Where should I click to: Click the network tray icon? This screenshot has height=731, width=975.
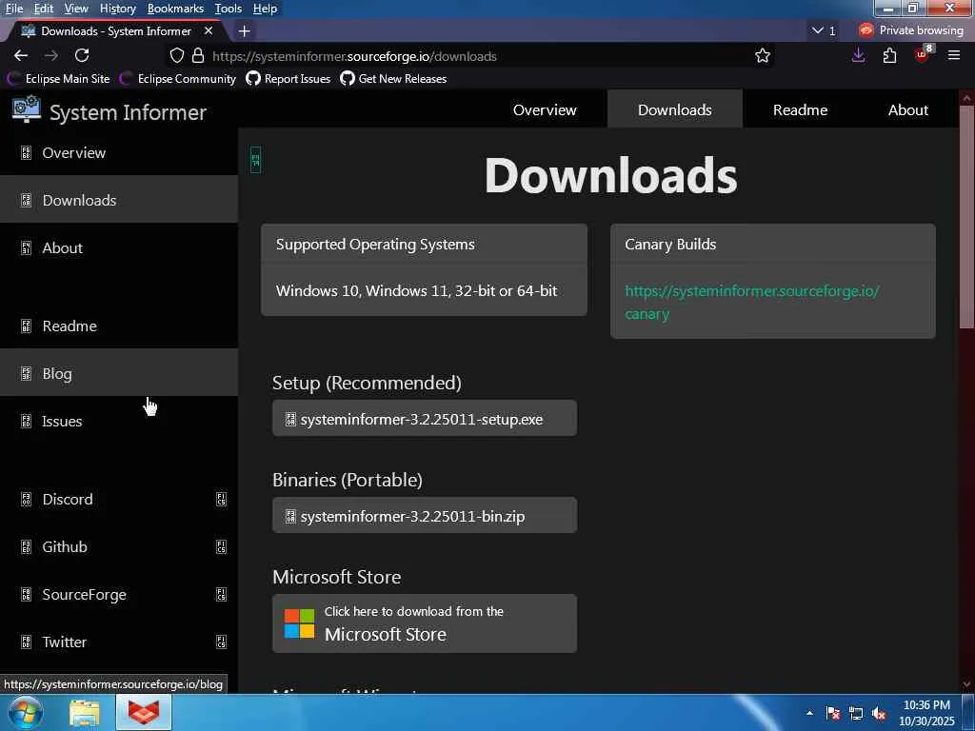pyautogui.click(x=856, y=714)
